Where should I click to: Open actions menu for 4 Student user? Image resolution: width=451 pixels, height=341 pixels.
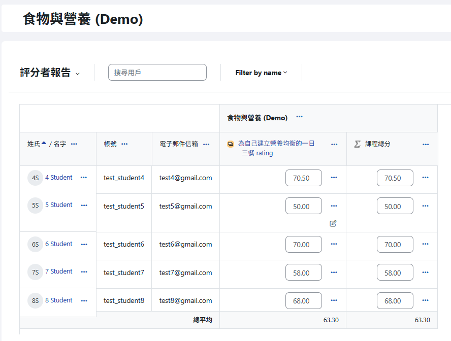(84, 178)
